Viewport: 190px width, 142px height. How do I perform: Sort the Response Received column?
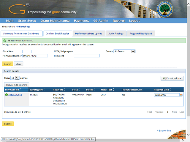pos(143,90)
